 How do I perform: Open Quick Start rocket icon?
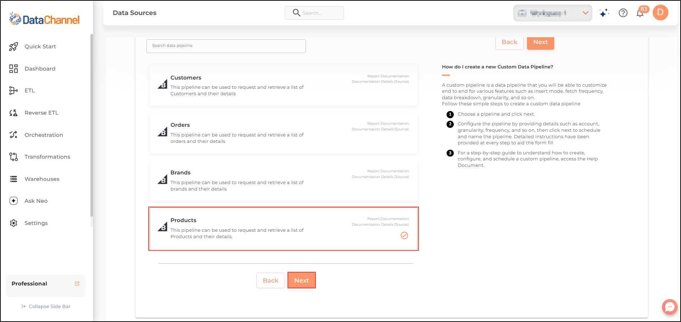(14, 47)
